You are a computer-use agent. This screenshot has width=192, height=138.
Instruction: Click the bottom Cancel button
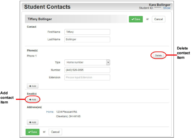55,132
